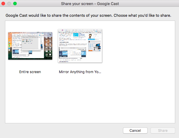This screenshot has width=179, height=138.
Task: Select the Mirror Anything window thumbnail
Action: pyautogui.click(x=80, y=46)
